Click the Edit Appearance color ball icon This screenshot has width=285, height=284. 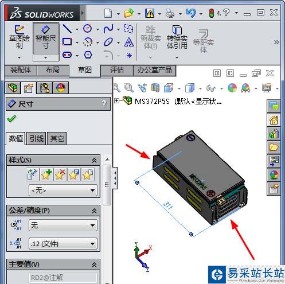pos(232,88)
